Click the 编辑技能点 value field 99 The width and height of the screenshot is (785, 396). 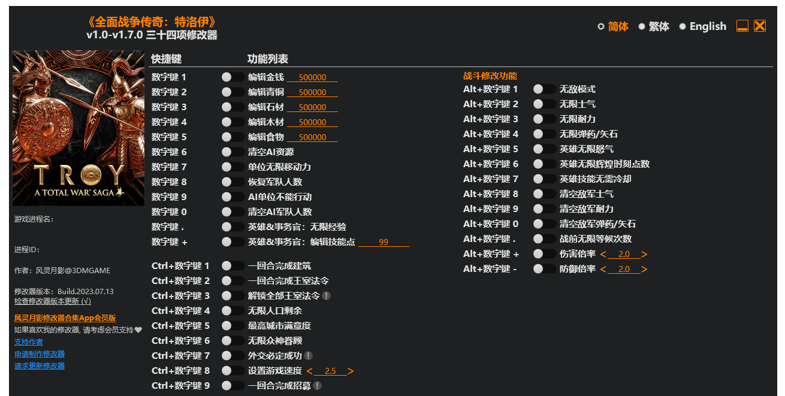click(x=384, y=242)
